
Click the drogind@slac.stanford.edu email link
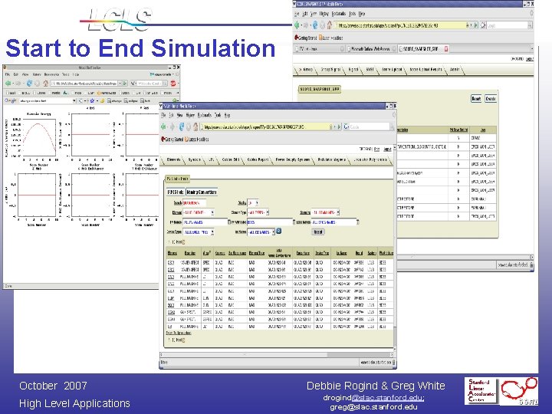click(373, 398)
